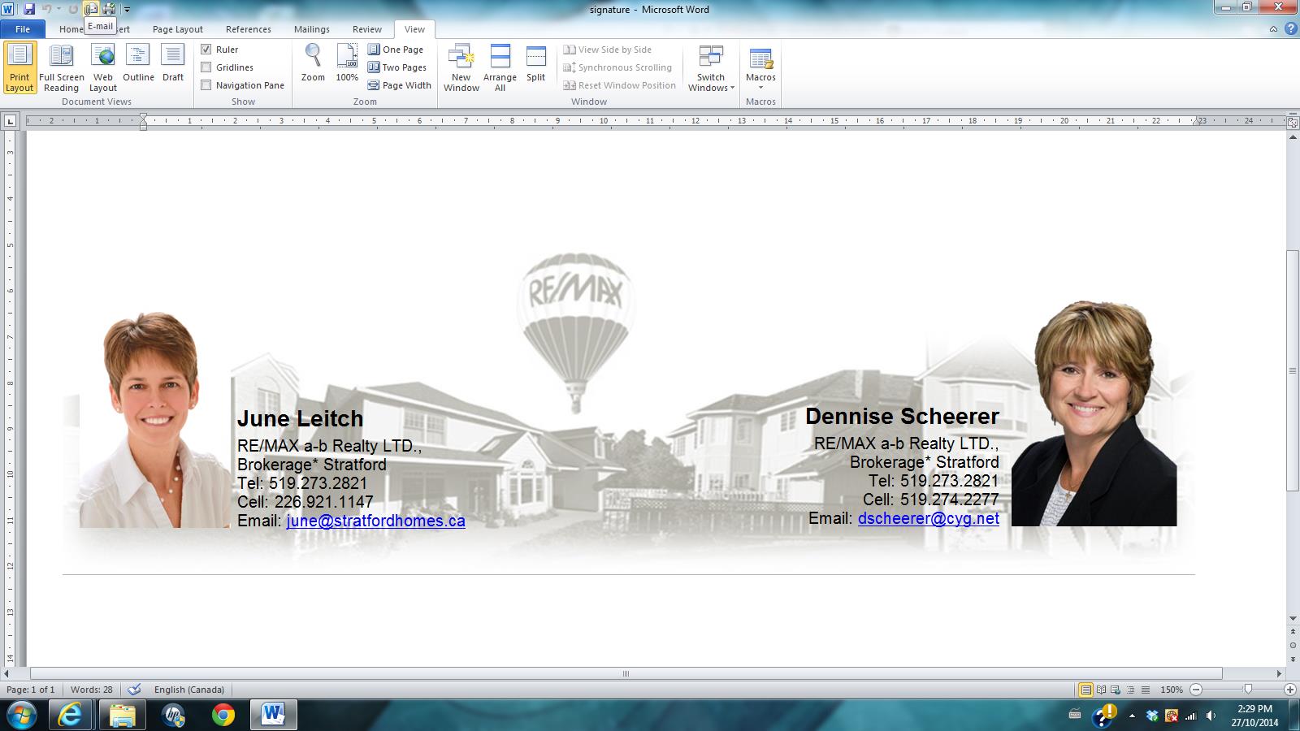Switch to Print Layout view
1300x731 pixels.
(19, 68)
